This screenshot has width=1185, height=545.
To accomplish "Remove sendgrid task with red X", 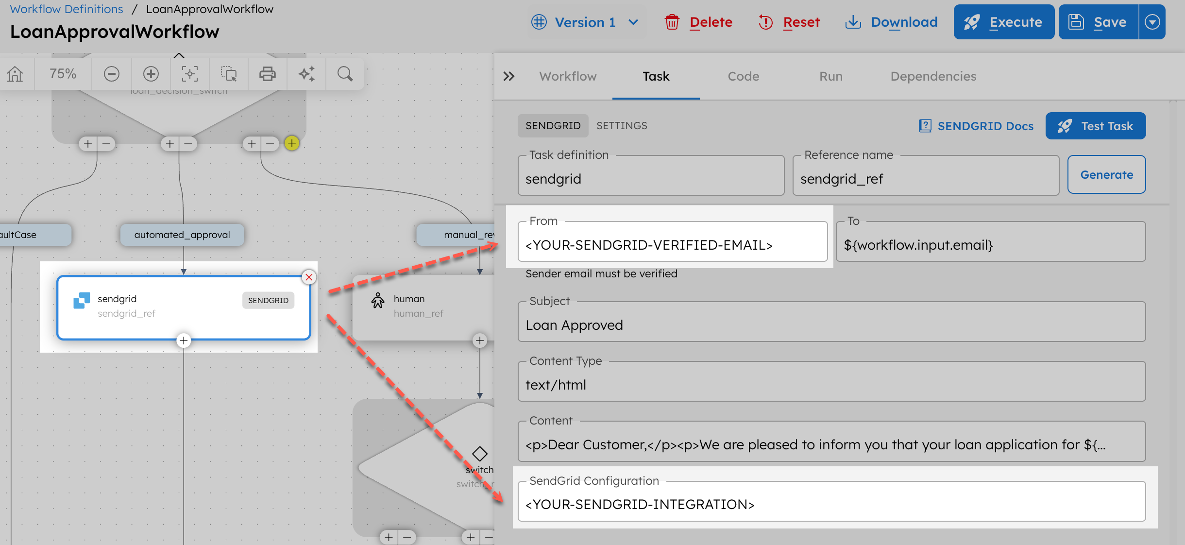I will pyautogui.click(x=309, y=277).
